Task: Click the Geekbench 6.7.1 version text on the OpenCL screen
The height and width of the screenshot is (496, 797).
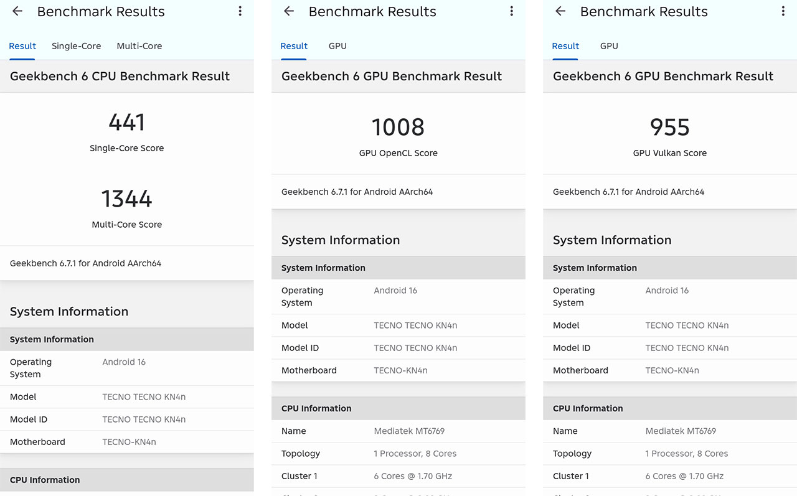Action: pos(357,192)
